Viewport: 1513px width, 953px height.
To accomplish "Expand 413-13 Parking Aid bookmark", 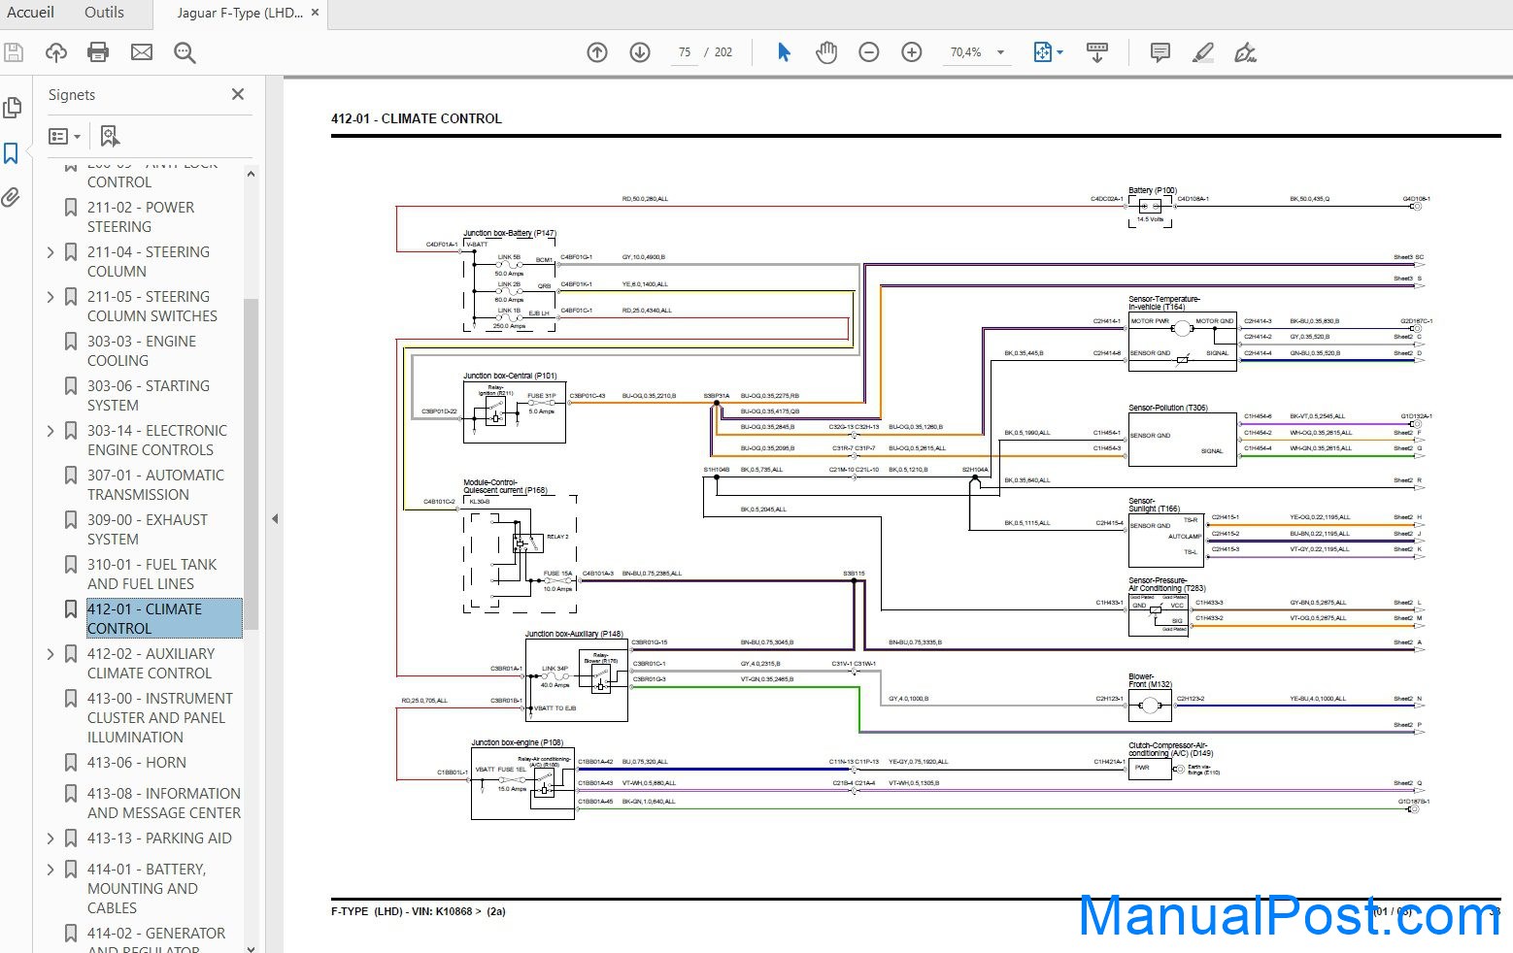I will [50, 838].
